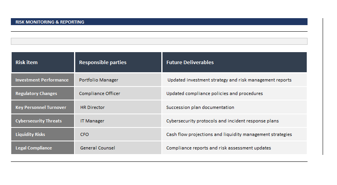Select the IT Manager cell
The height and width of the screenshot is (185, 337).
[x=118, y=121]
